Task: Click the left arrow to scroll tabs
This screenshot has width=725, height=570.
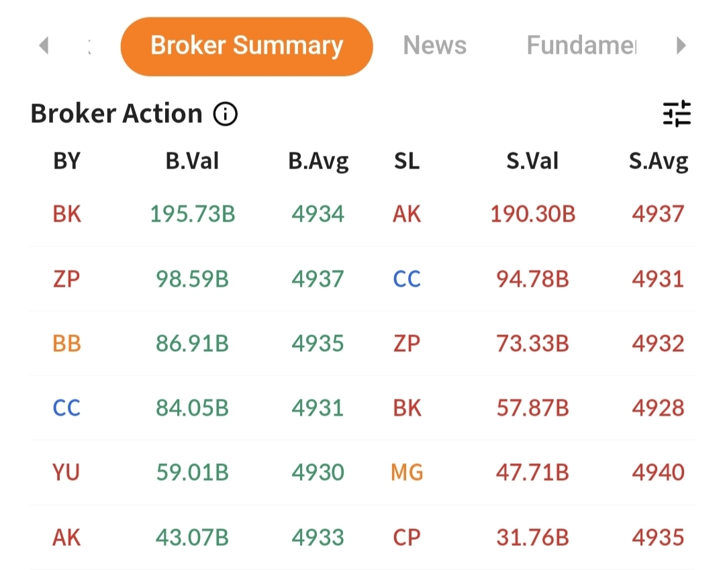Action: (x=44, y=45)
